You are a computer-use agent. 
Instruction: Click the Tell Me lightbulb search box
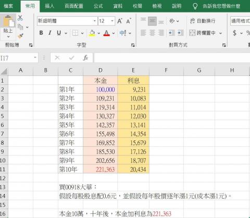pyautogui.click(x=217, y=6)
